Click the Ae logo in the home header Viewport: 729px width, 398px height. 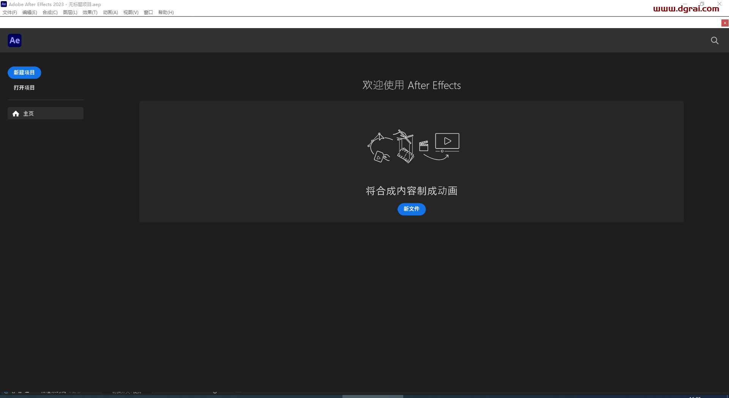14,40
